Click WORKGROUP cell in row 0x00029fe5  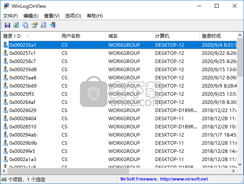tap(124, 151)
